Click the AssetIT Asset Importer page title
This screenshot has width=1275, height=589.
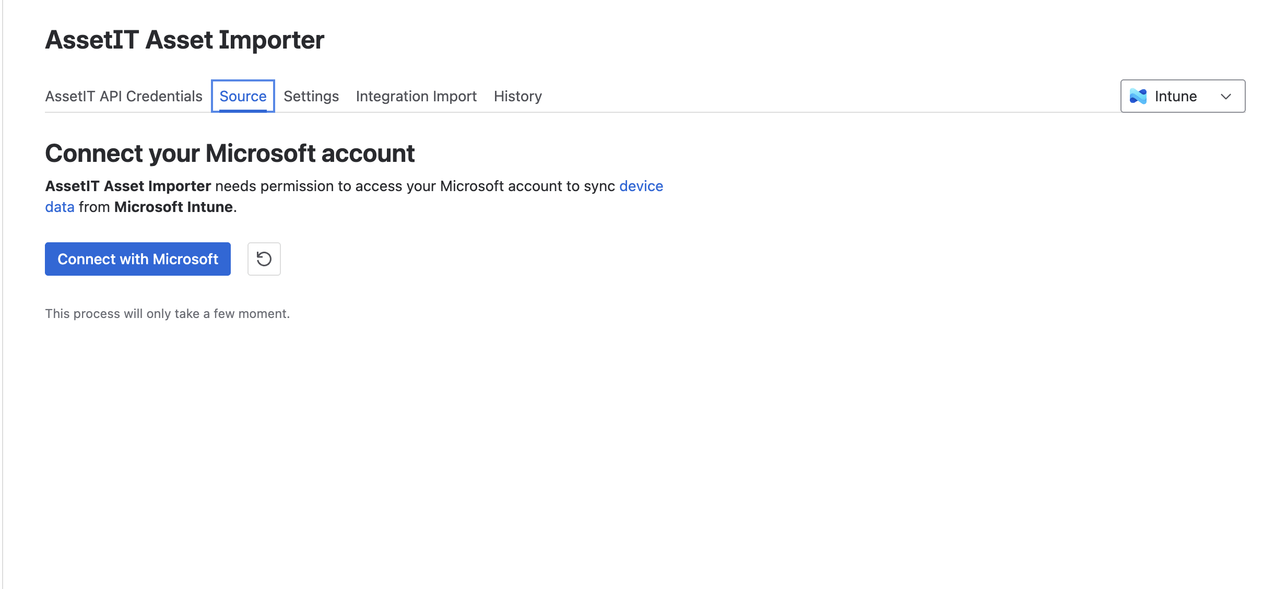tap(184, 40)
